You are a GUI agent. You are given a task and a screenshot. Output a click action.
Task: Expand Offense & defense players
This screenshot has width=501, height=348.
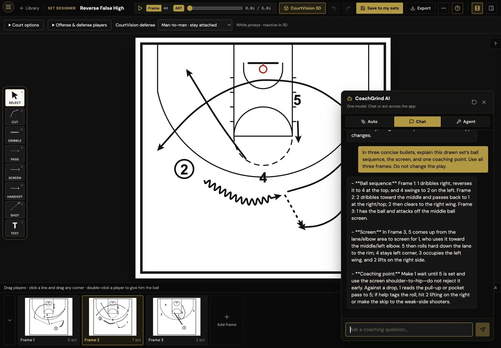pos(79,25)
